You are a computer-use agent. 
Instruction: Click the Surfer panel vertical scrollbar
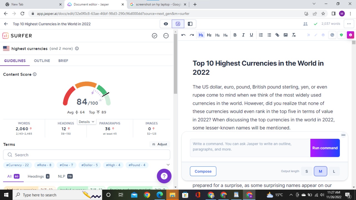tap(175, 64)
